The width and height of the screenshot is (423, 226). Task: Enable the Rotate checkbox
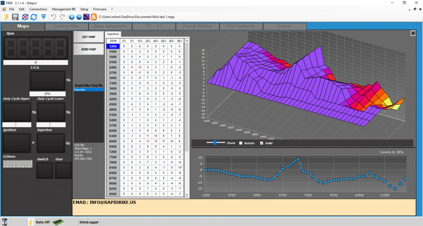pos(242,143)
